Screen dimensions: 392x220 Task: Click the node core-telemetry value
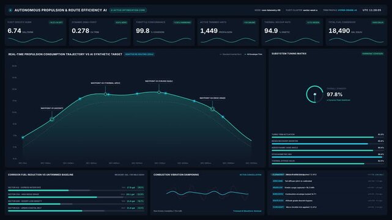click(271, 10)
